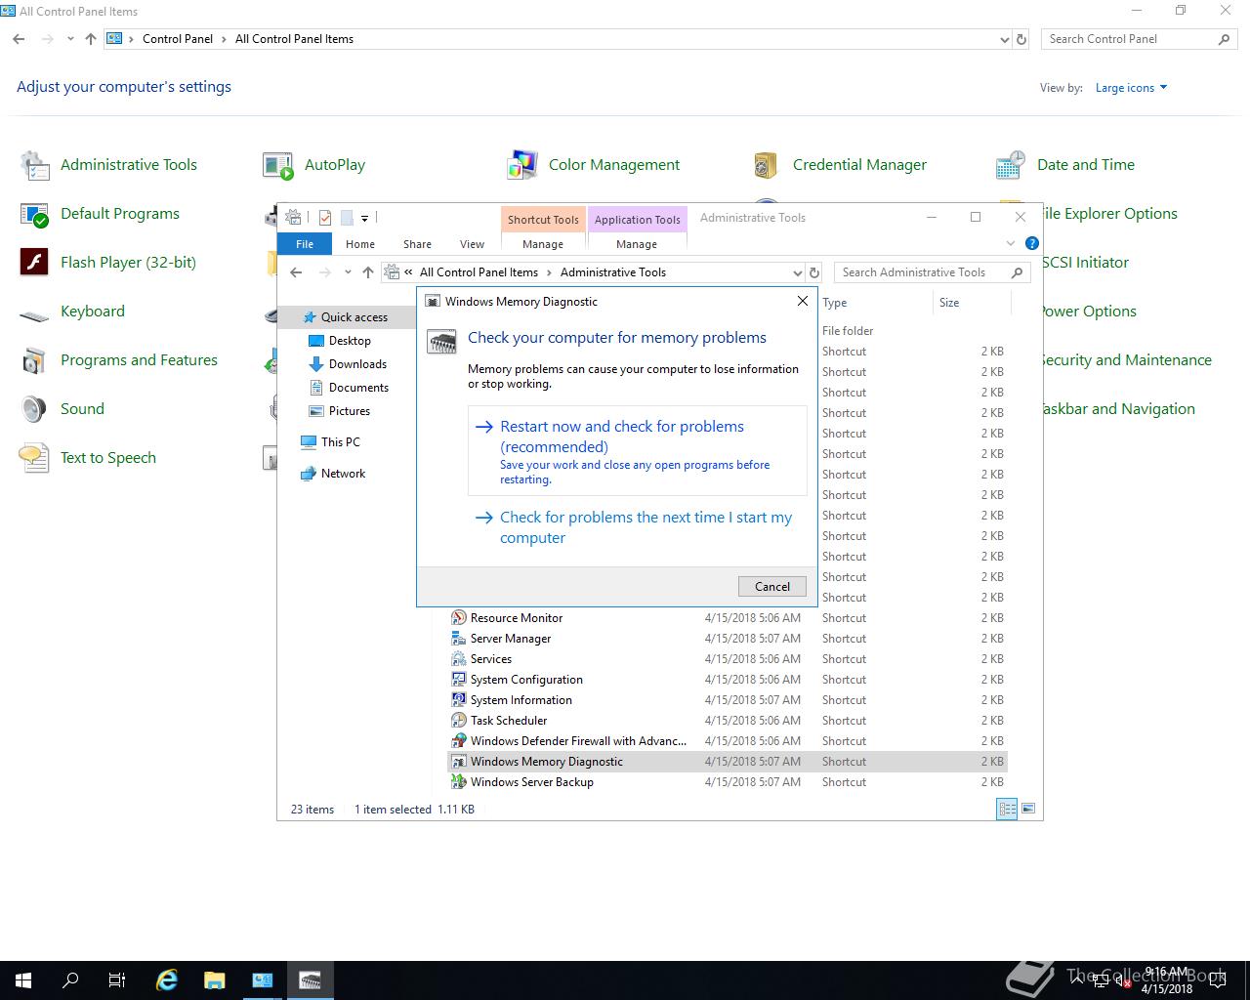The image size is (1250, 1000).
Task: Sort by the Size column header
Action: click(x=972, y=303)
